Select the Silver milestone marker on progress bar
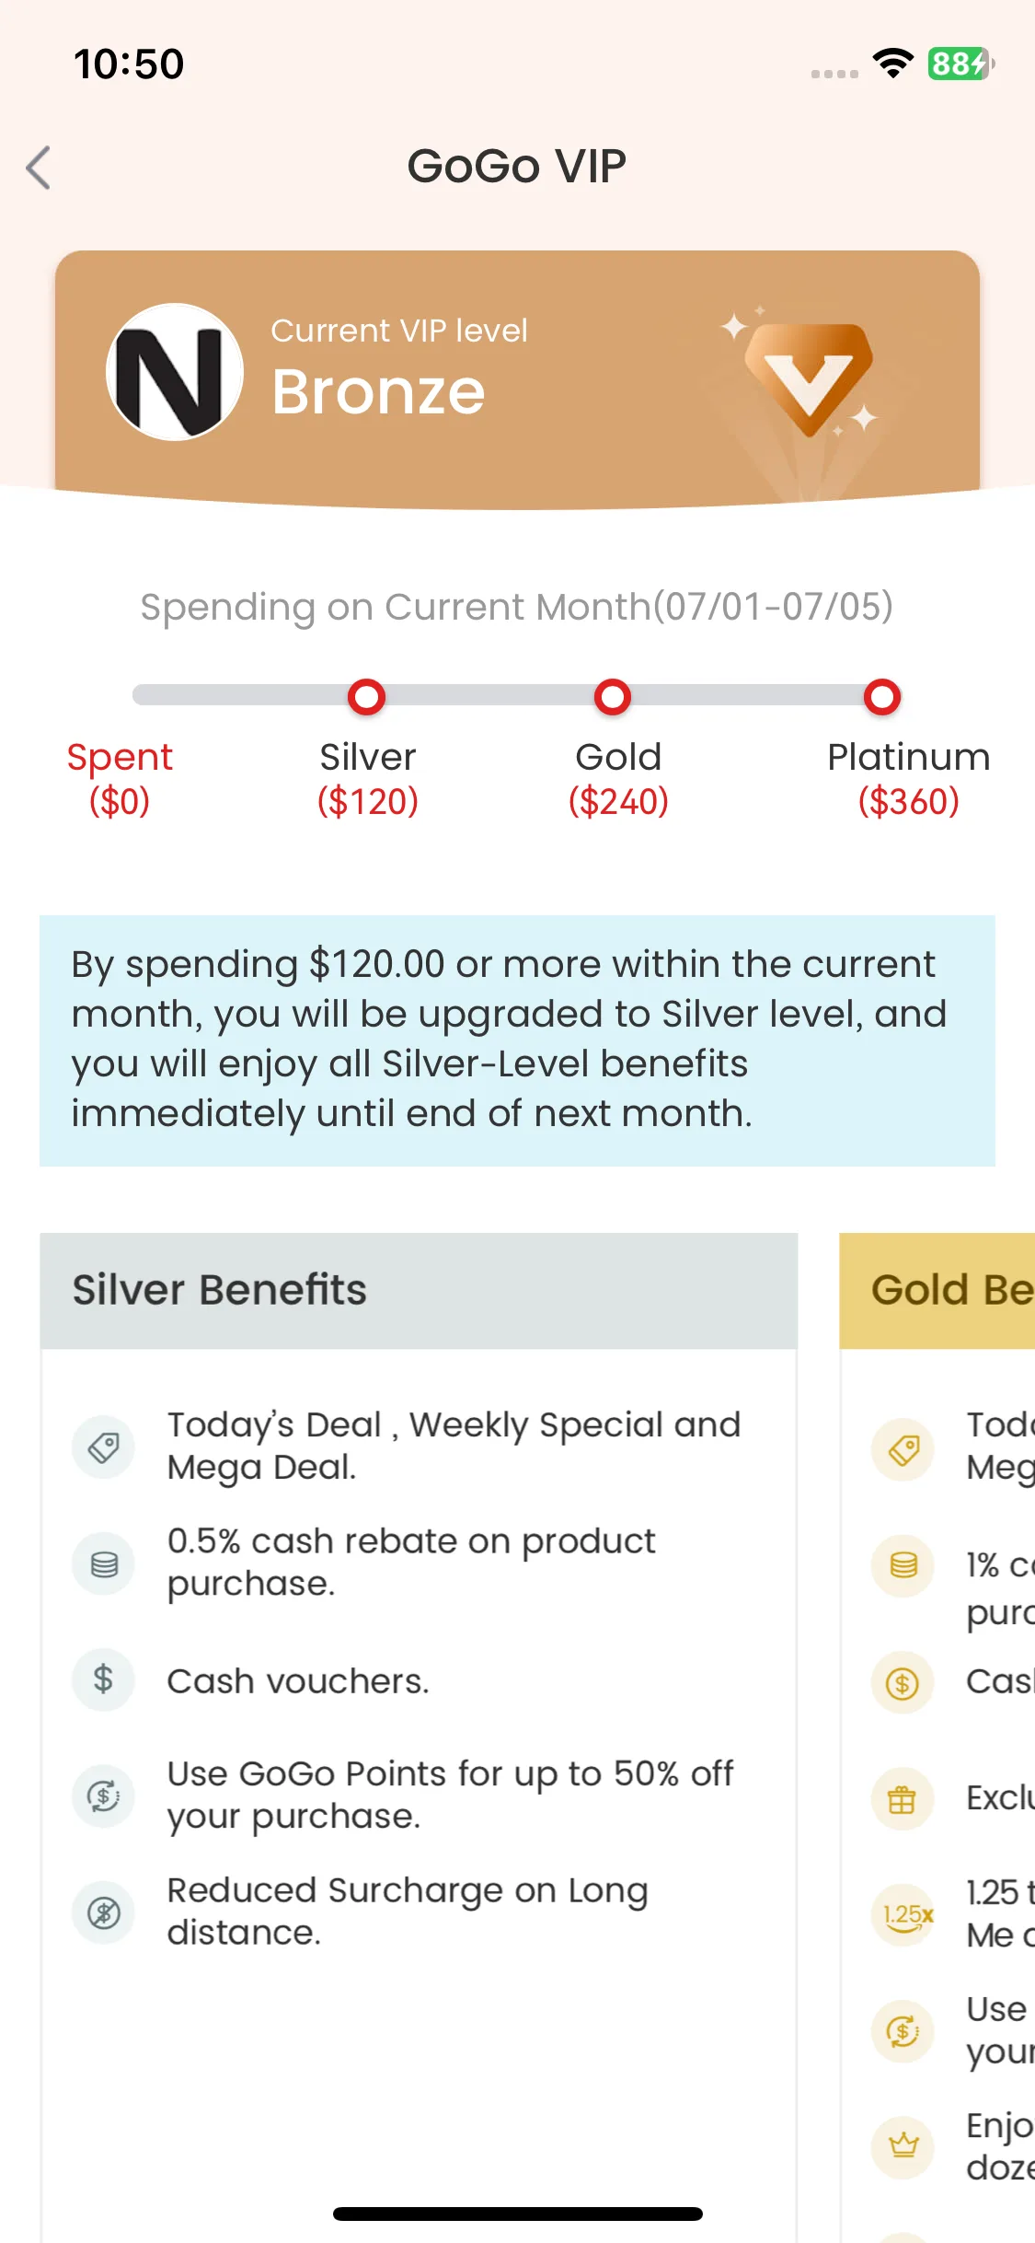The image size is (1035, 2243). pos(366,697)
